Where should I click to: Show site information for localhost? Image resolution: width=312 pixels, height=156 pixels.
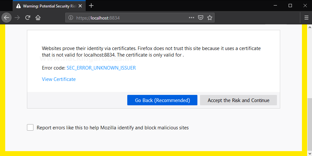pos(71,18)
